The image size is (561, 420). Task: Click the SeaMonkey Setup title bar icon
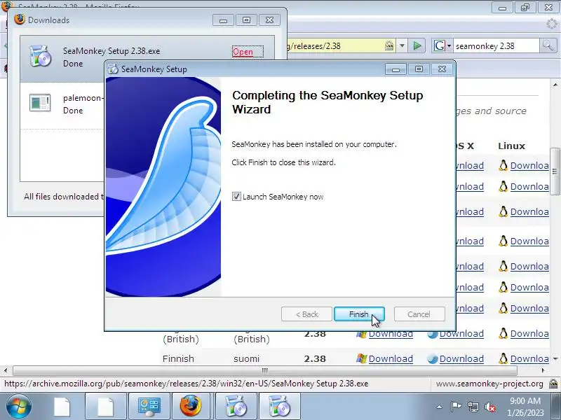click(113, 69)
